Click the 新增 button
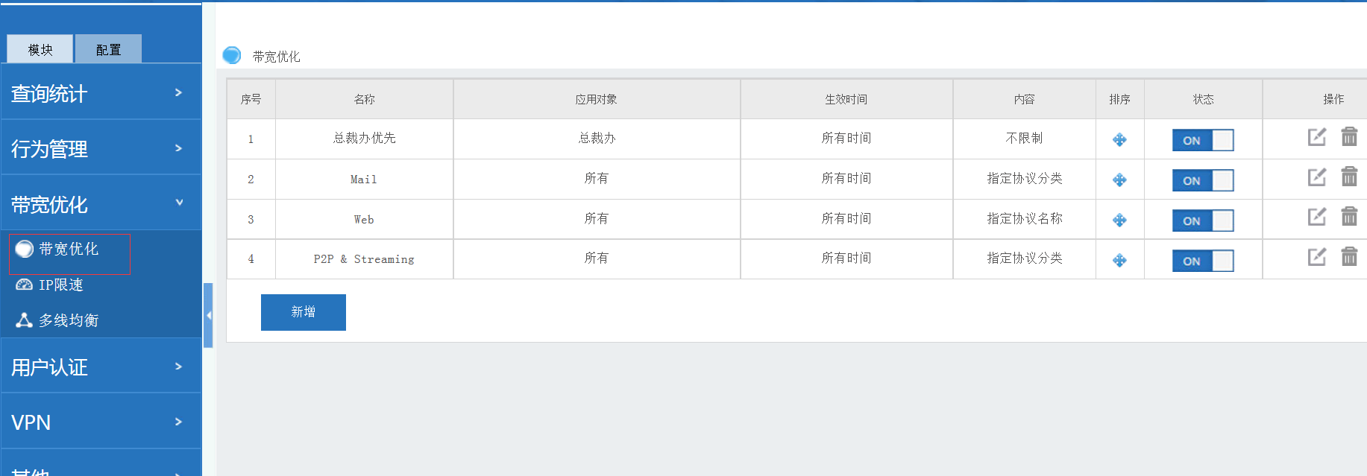Viewport: 1367px width, 476px height. tap(303, 312)
